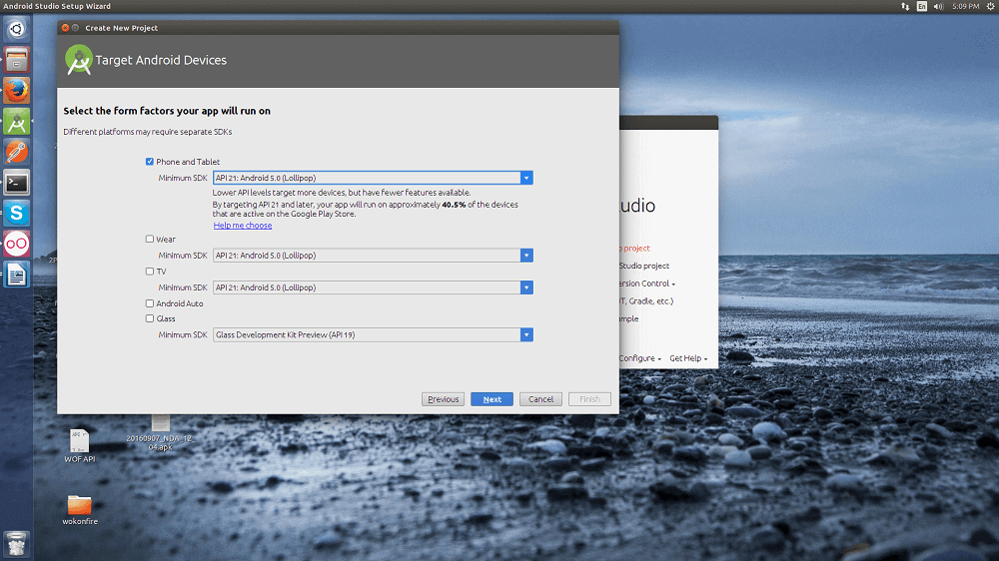Open Firefox from the launcher

click(16, 91)
